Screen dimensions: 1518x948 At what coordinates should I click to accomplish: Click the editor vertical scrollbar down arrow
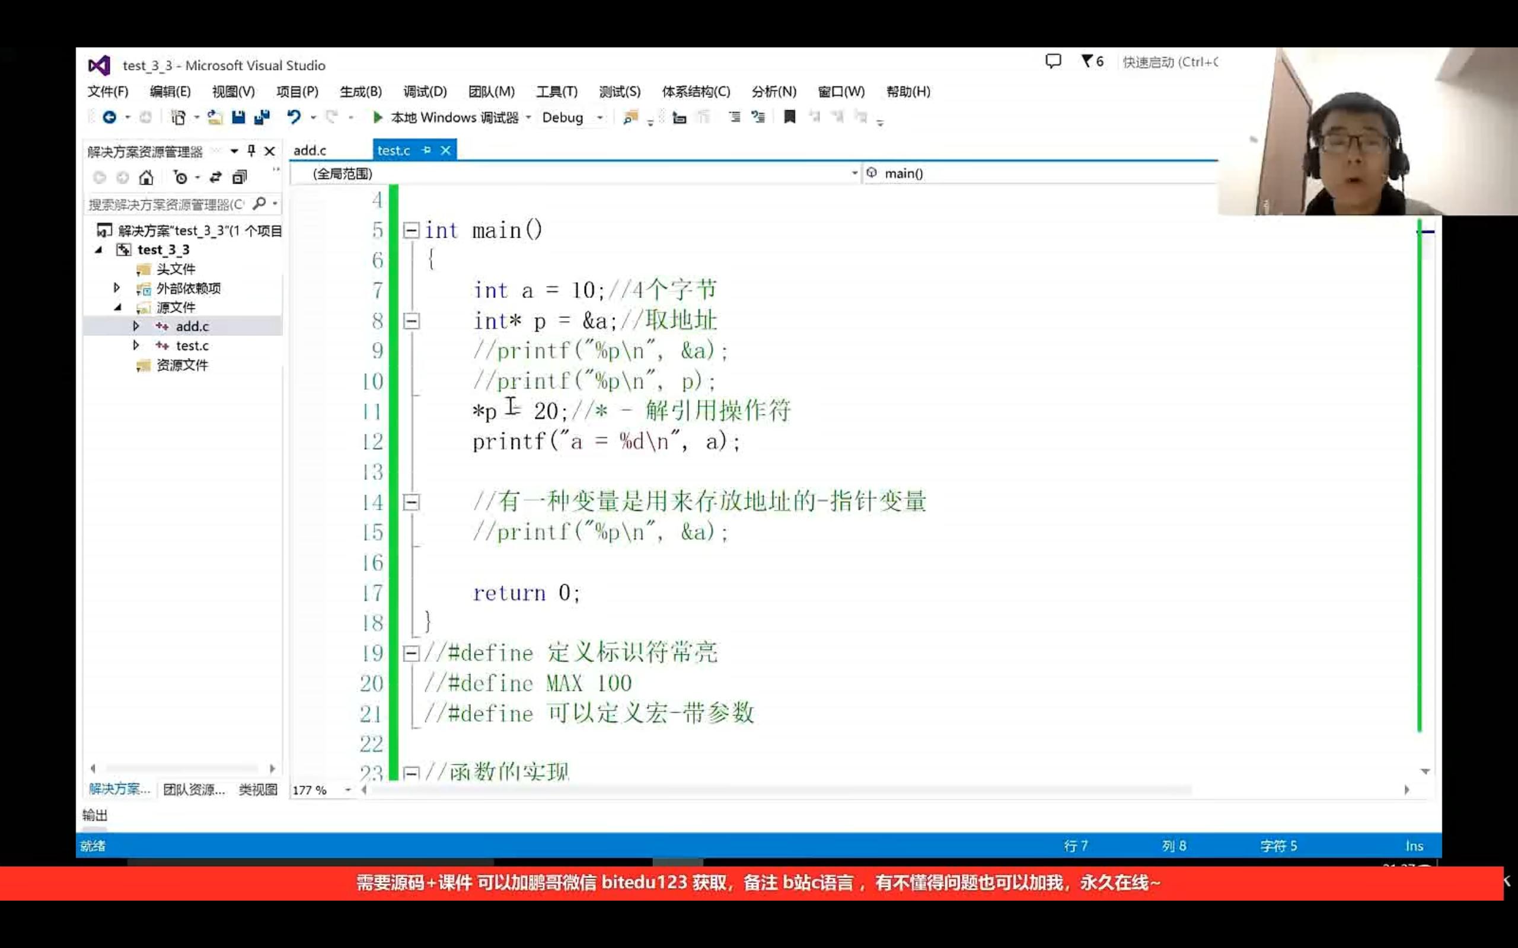pyautogui.click(x=1424, y=771)
